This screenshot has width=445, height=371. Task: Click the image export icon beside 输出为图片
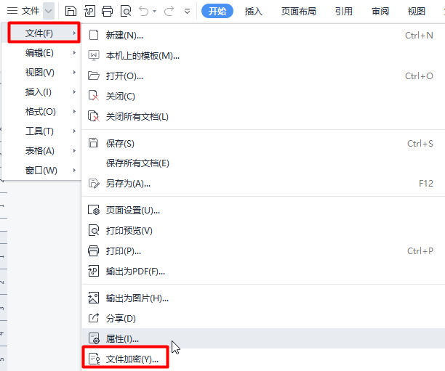click(94, 298)
